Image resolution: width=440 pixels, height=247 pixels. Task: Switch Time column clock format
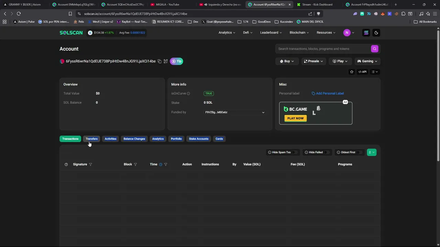161,164
